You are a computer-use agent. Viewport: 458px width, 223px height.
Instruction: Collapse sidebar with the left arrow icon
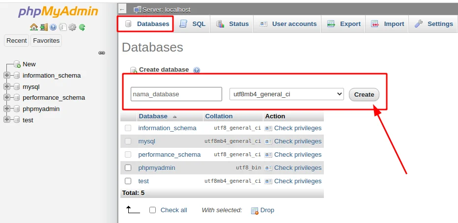coord(122,9)
